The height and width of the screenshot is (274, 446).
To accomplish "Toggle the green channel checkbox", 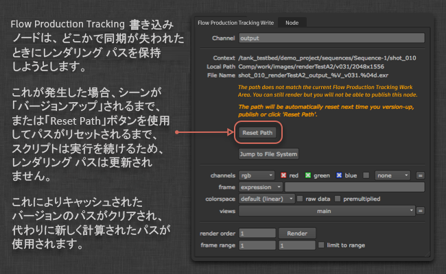I will coord(308,175).
